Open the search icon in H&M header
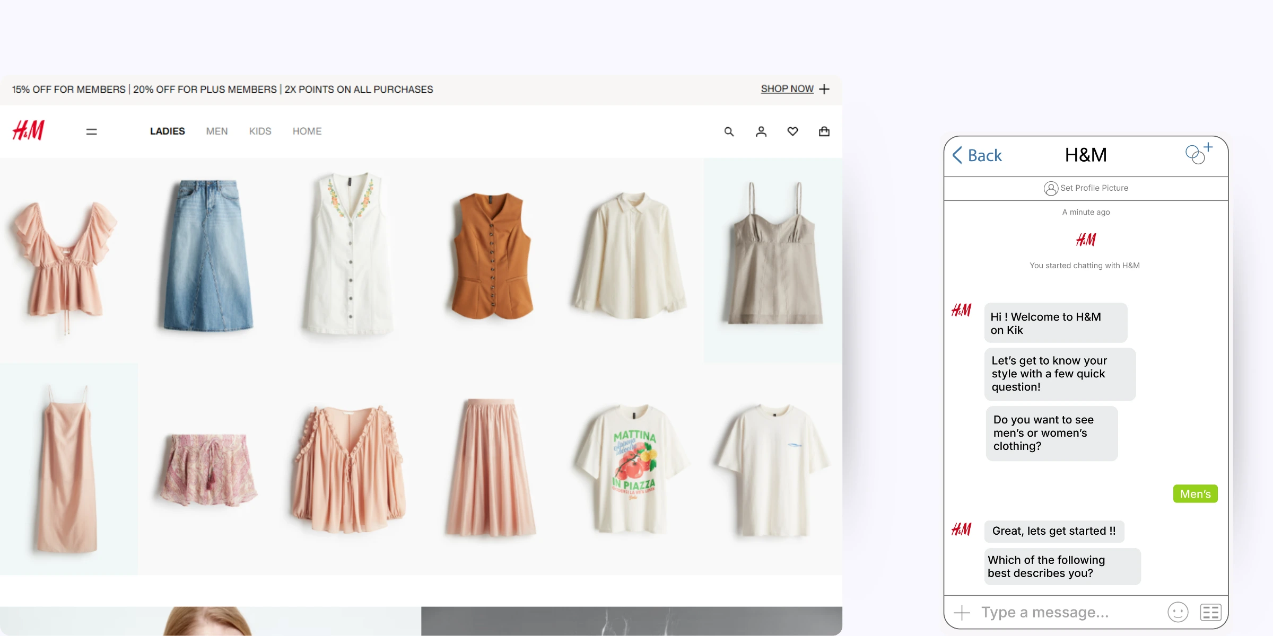Image resolution: width=1273 pixels, height=636 pixels. pyautogui.click(x=729, y=131)
